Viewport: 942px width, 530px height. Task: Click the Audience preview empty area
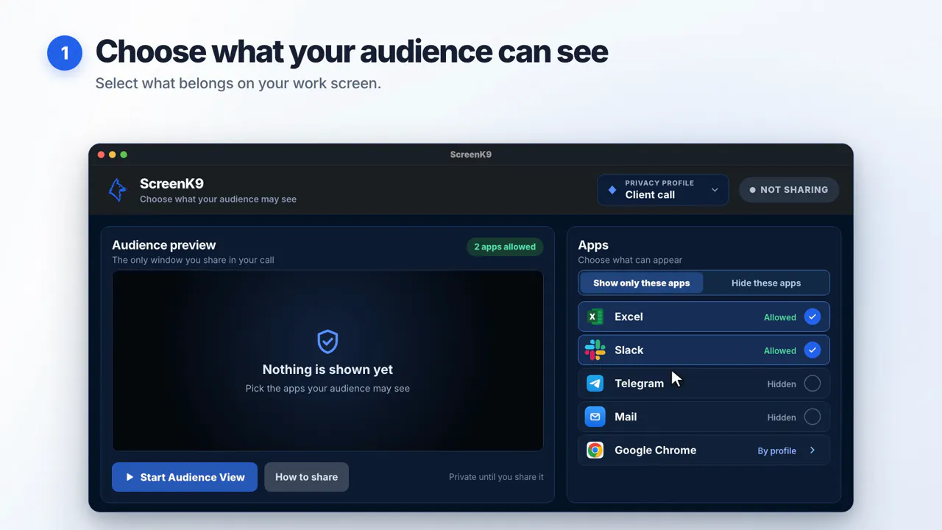[327, 361]
